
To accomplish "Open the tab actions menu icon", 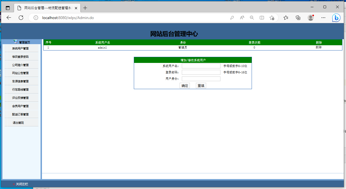I will pos(8,8).
